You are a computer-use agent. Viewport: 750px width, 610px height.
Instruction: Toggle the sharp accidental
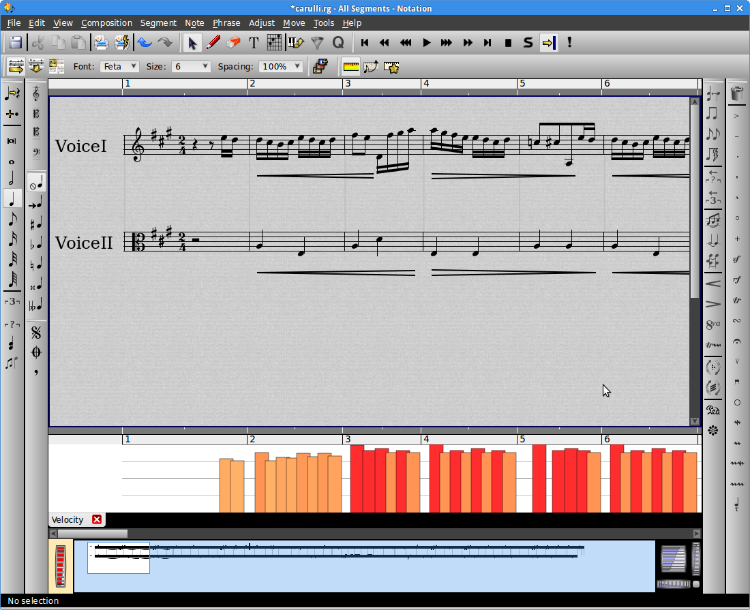tap(36, 224)
